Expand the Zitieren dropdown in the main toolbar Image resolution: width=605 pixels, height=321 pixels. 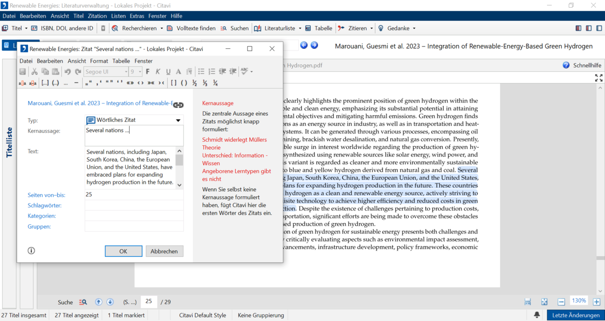point(371,29)
